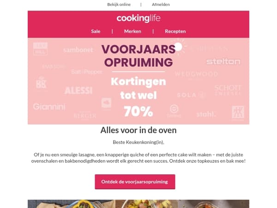This screenshot has height=208, width=277.
Task: Click the Schott Zwiesel brand logo
Action: tap(228, 90)
